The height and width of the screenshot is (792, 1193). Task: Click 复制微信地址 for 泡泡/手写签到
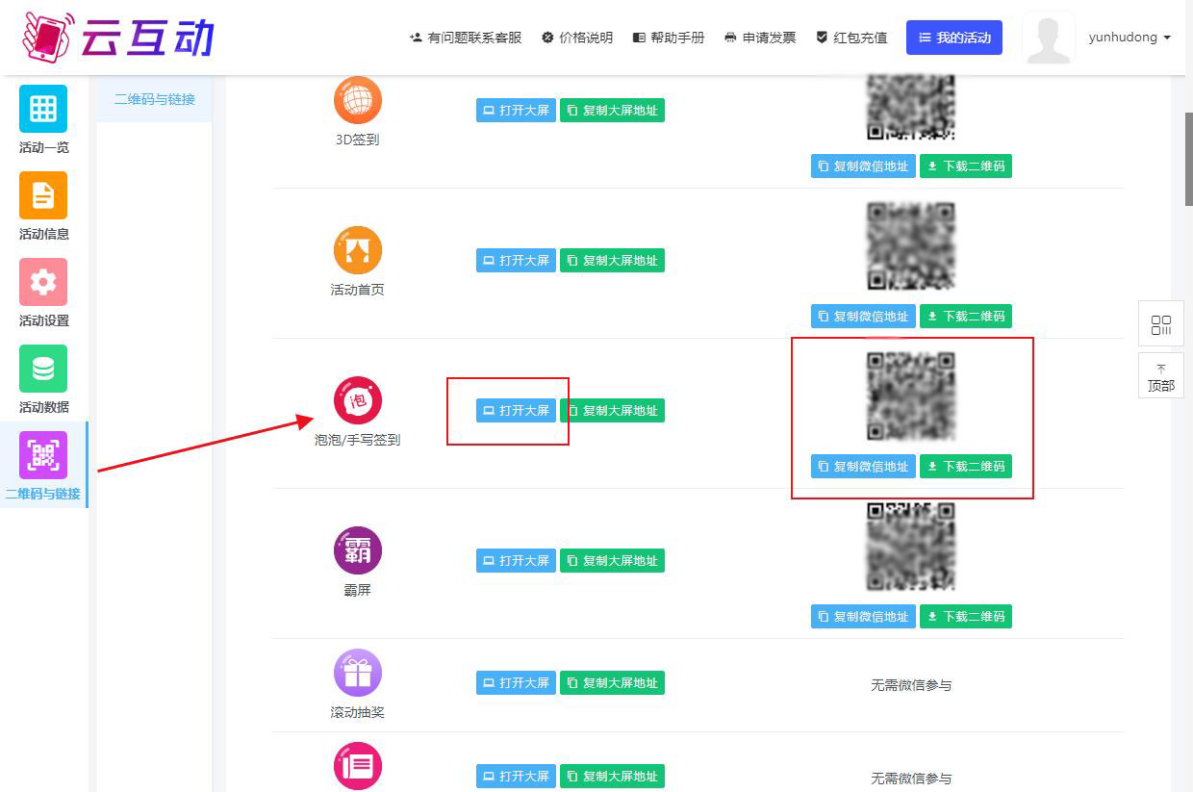coord(863,467)
